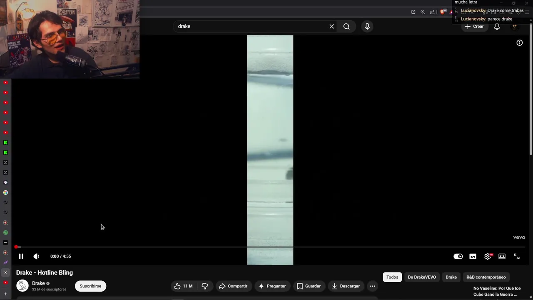Open player settings gear icon
The height and width of the screenshot is (300, 533).
point(488,256)
